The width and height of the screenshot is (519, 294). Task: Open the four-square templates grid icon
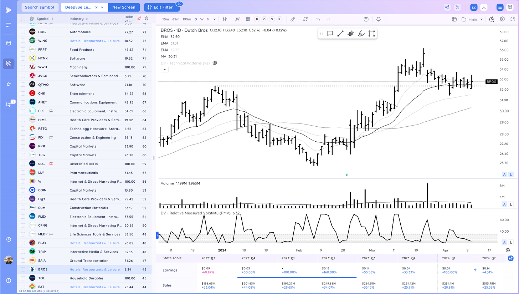point(248,19)
